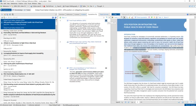Click the reference list filter funnel icon
Screen dimensions: 196x106
click(x=56, y=14)
